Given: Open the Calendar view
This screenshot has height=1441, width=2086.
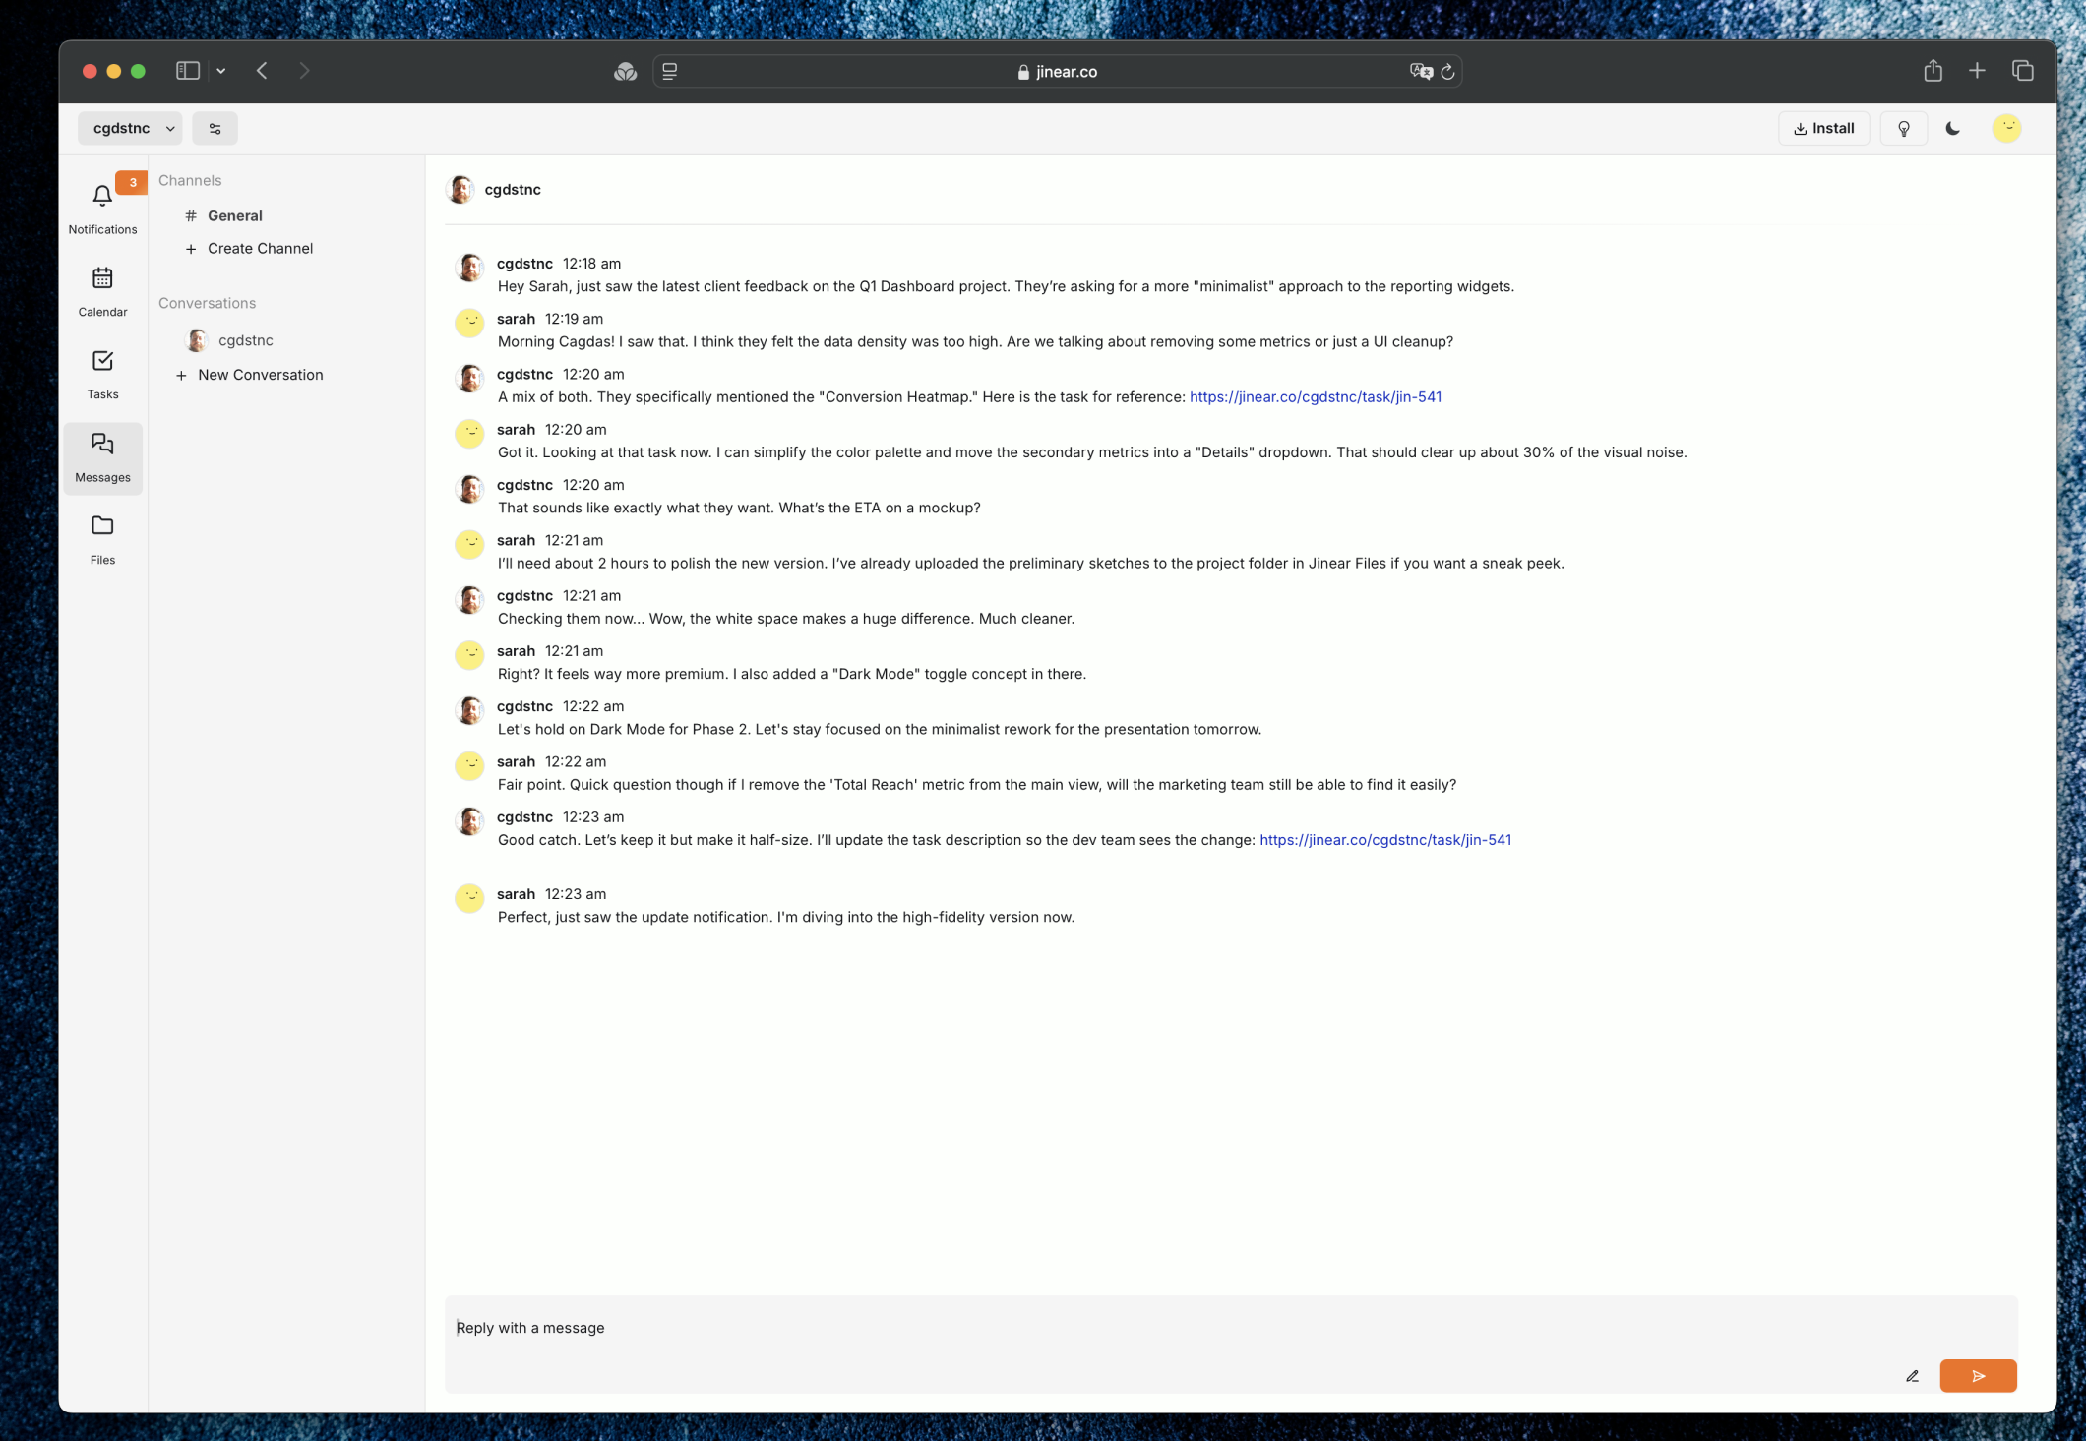Looking at the screenshot, I should coord(102,290).
